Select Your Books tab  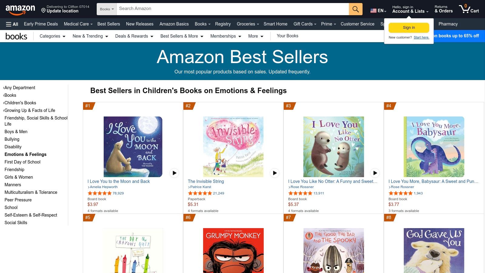[x=287, y=36]
